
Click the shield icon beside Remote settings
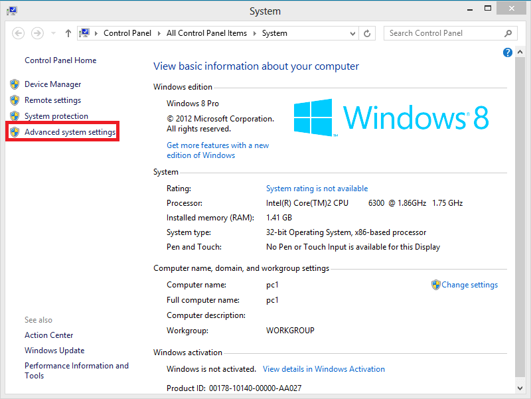pyautogui.click(x=15, y=100)
